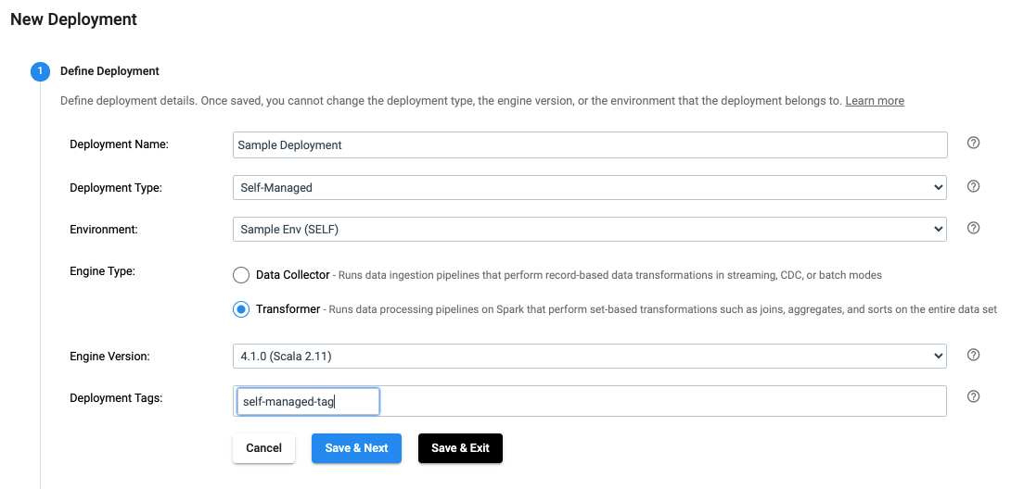The image size is (1011, 489).
Task: Expand the Environment dropdown showing Sample Env
Action: 589,229
